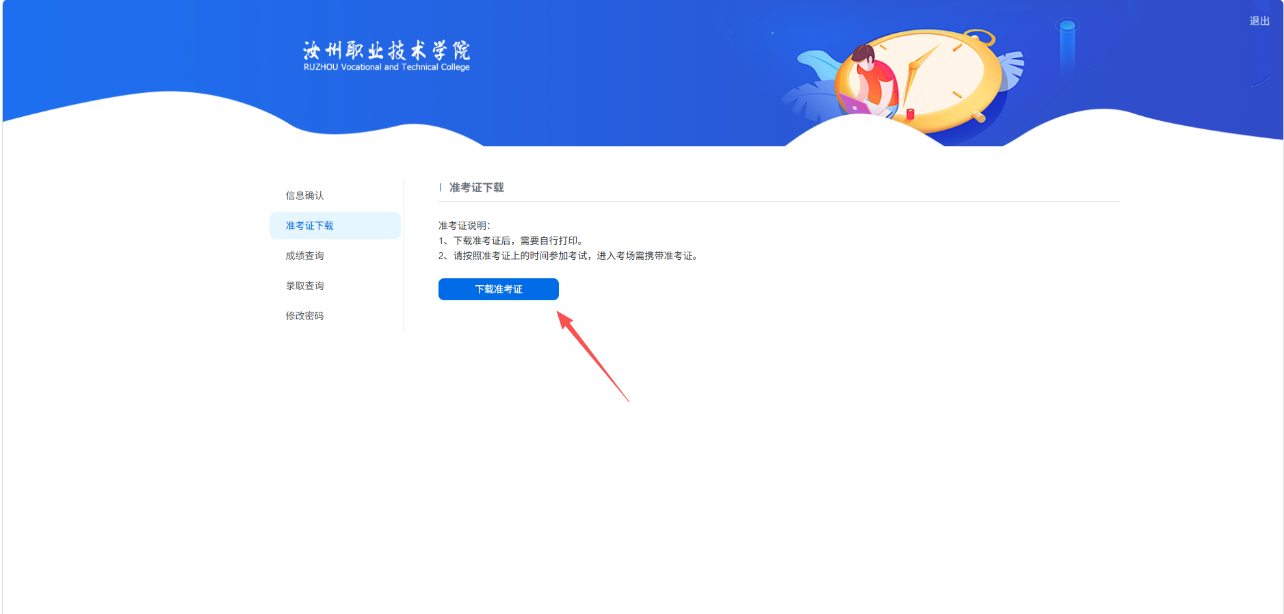Click the 退出 logout link
The image size is (1284, 614).
[x=1259, y=21]
